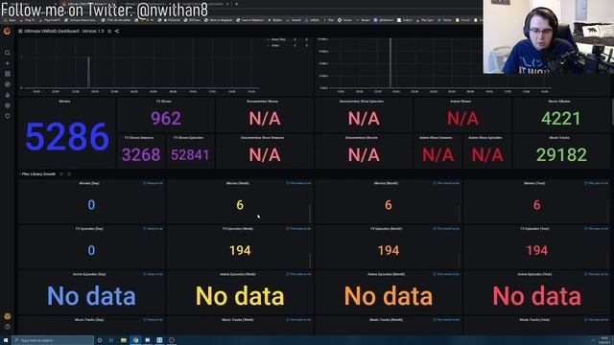Screen dimensions: 614x345
Task: Click the Today so far label on Movies (Day)
Action: (153, 183)
